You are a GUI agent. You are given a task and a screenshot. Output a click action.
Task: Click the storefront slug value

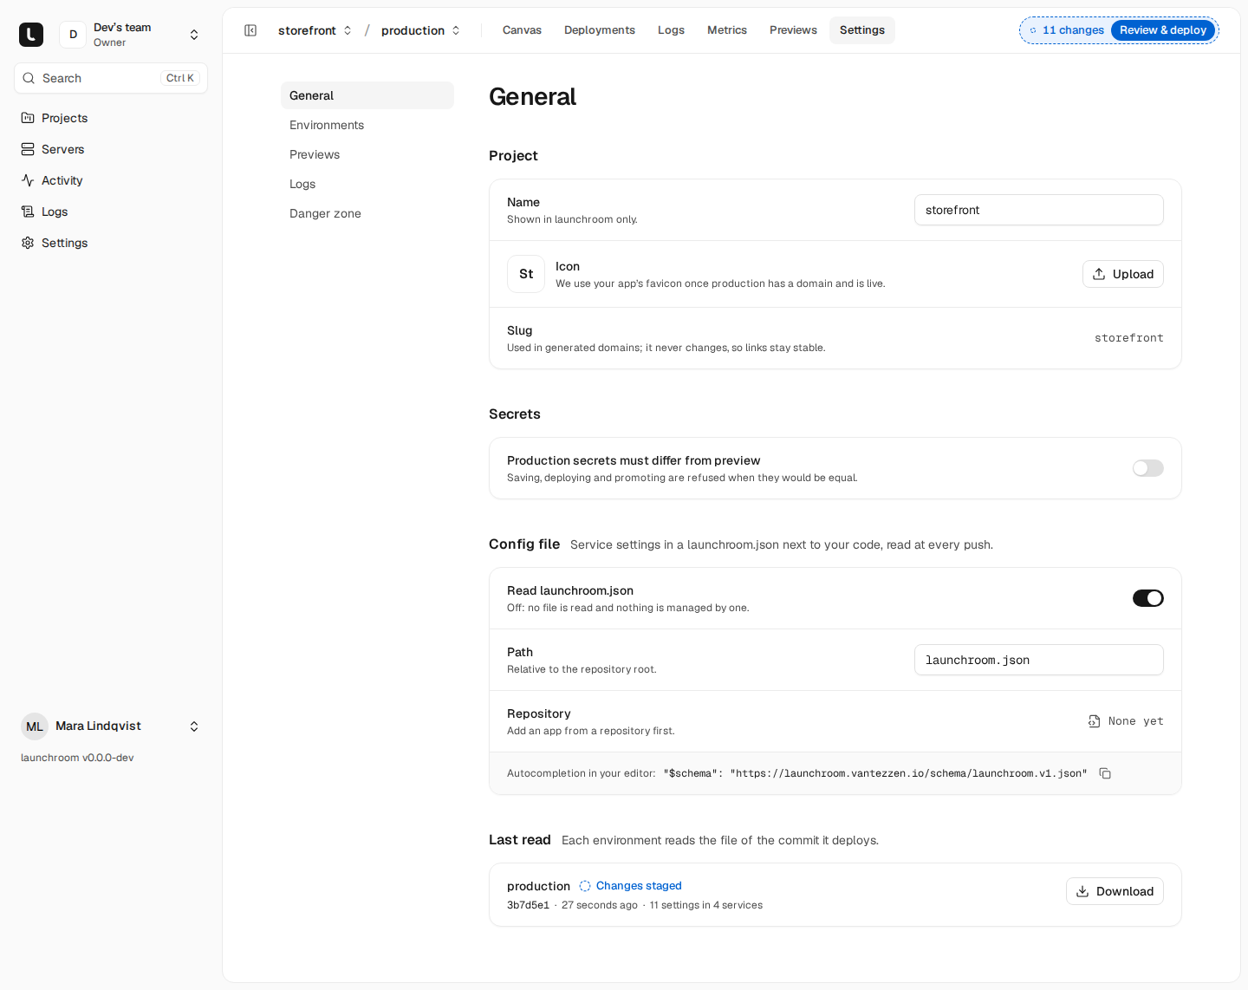coord(1129,338)
